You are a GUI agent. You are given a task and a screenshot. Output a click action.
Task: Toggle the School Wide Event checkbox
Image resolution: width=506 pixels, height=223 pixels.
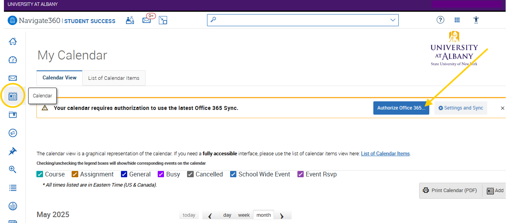pyautogui.click(x=233, y=174)
